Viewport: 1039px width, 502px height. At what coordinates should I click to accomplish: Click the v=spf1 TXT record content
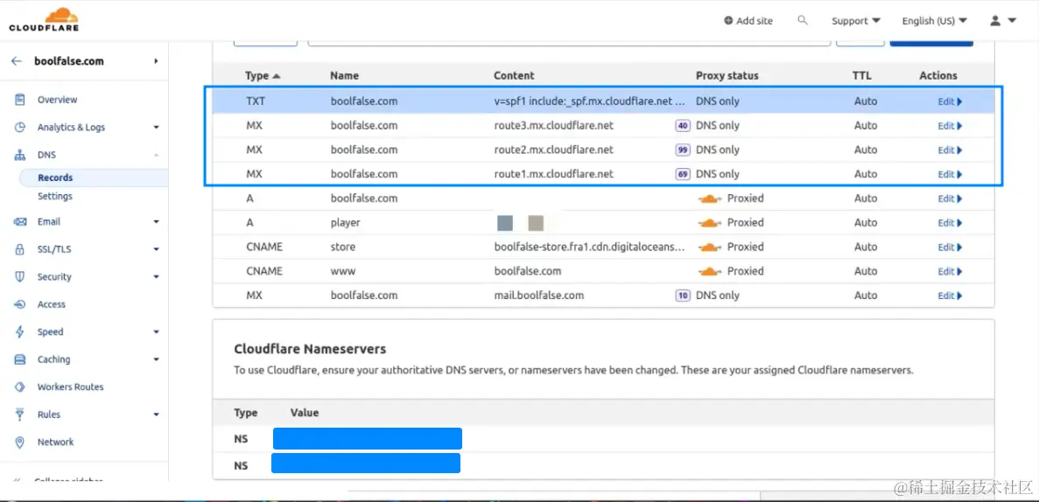(589, 101)
